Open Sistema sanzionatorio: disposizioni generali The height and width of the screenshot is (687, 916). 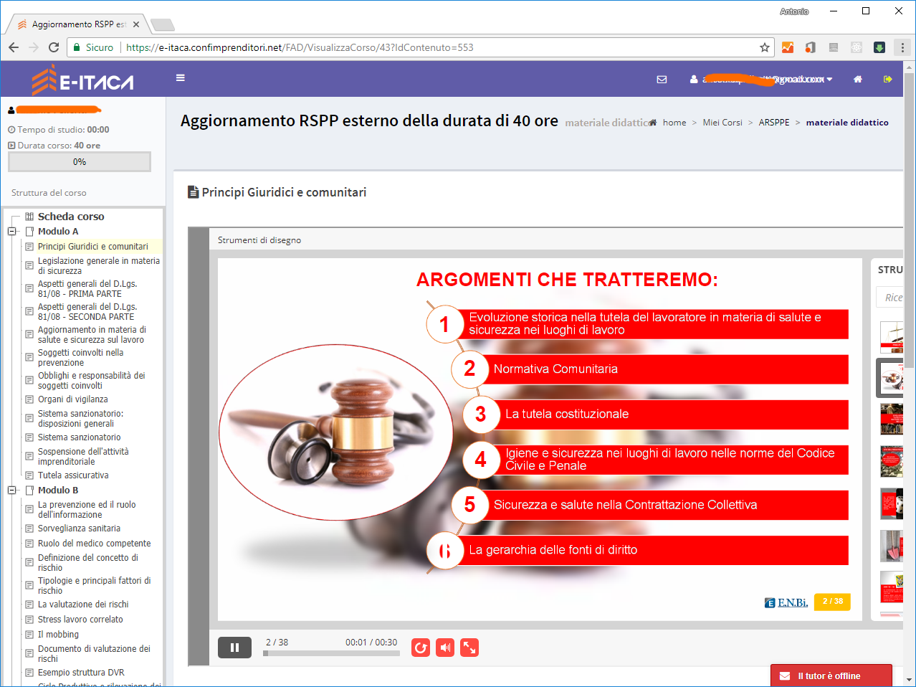(80, 419)
